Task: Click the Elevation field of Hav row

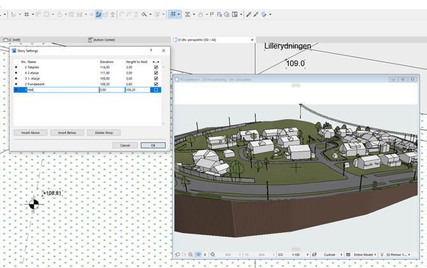Action: pos(111,90)
